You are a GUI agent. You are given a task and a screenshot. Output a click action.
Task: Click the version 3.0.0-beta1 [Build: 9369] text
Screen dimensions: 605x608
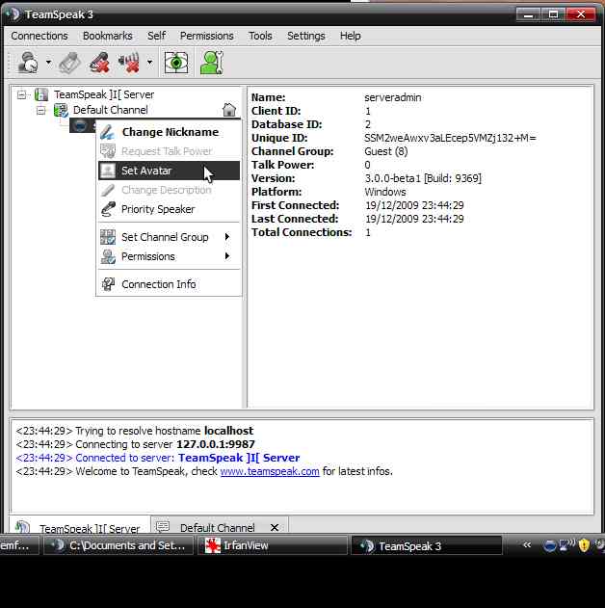pos(423,178)
